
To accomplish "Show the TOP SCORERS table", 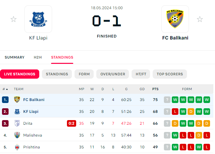I will [x=170, y=74].
